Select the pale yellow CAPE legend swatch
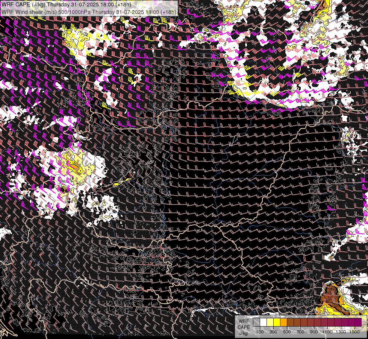 tap(270, 322)
